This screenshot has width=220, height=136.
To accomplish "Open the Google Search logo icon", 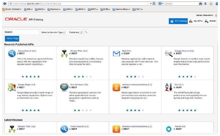I will (x=169, y=54).
